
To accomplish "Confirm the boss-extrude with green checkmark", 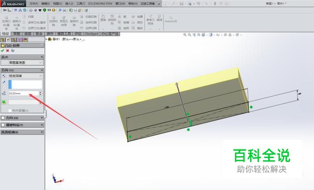I will (x=2, y=51).
